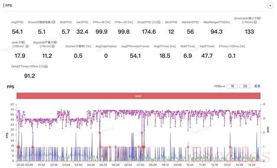The image size is (277, 168).
Task: Select the red label1 bar above the chart
Action: 138,96
